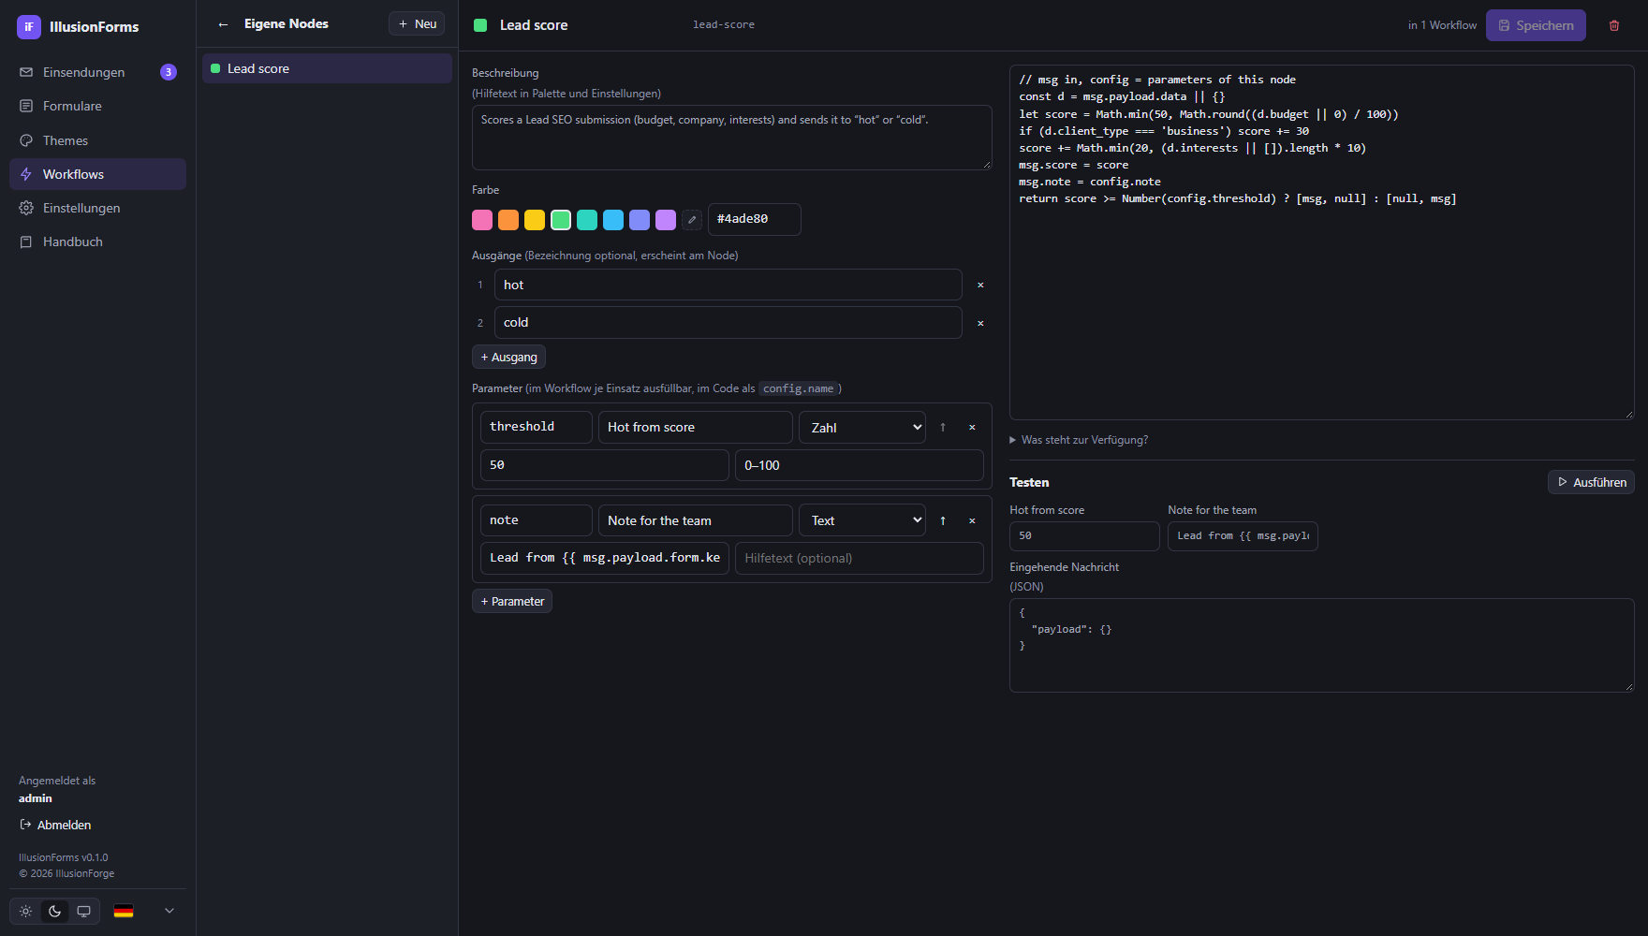
Task: Run the test with Ausführen
Action: pos(1591,482)
